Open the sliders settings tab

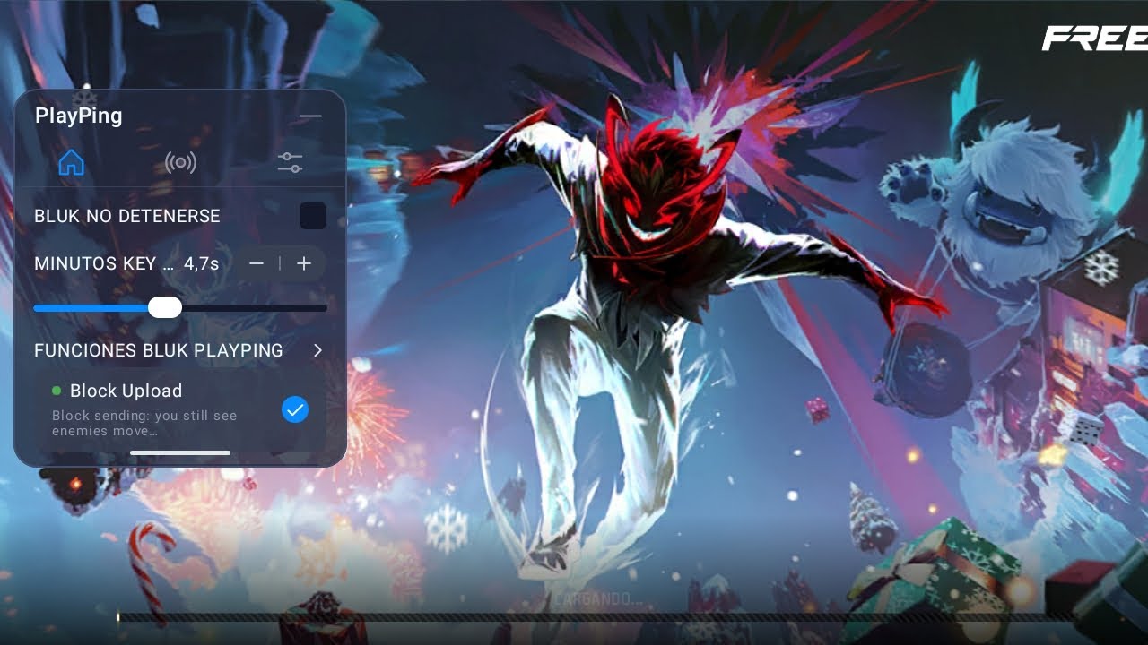click(290, 162)
